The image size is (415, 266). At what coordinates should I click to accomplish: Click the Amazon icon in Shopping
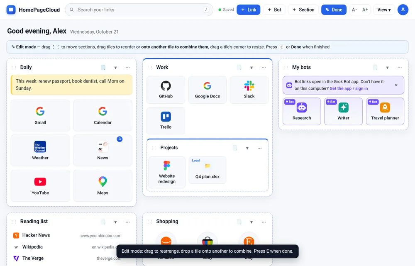click(x=166, y=241)
